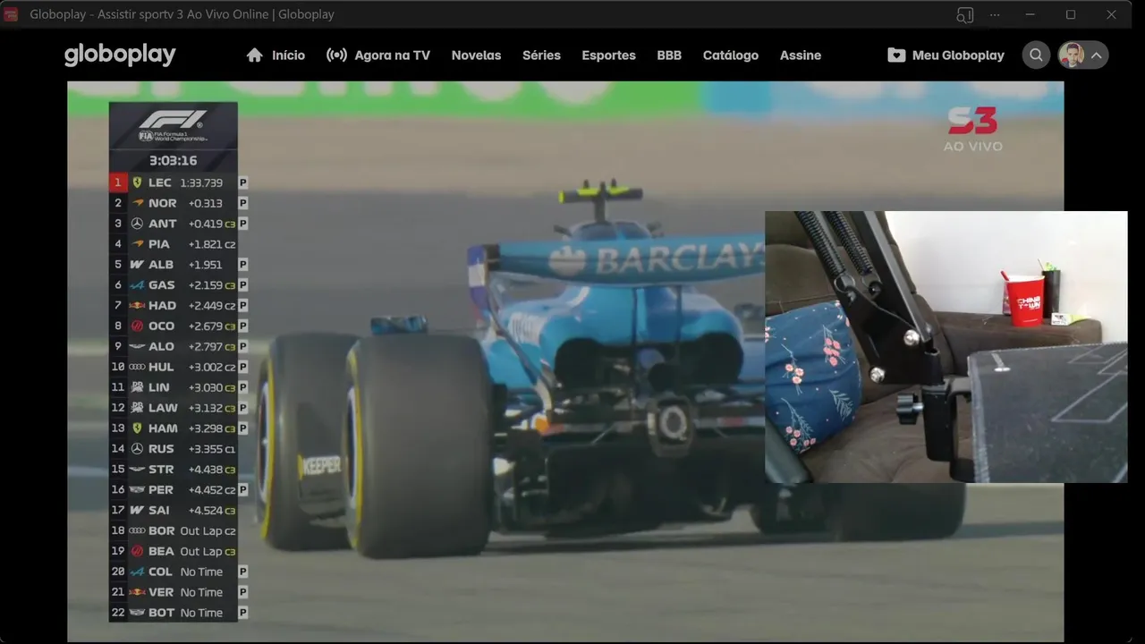
Task: Open the Agora na TV page
Action: coord(392,55)
